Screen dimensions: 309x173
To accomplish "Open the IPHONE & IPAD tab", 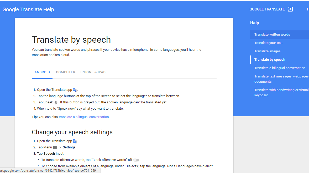I will point(93,72).
